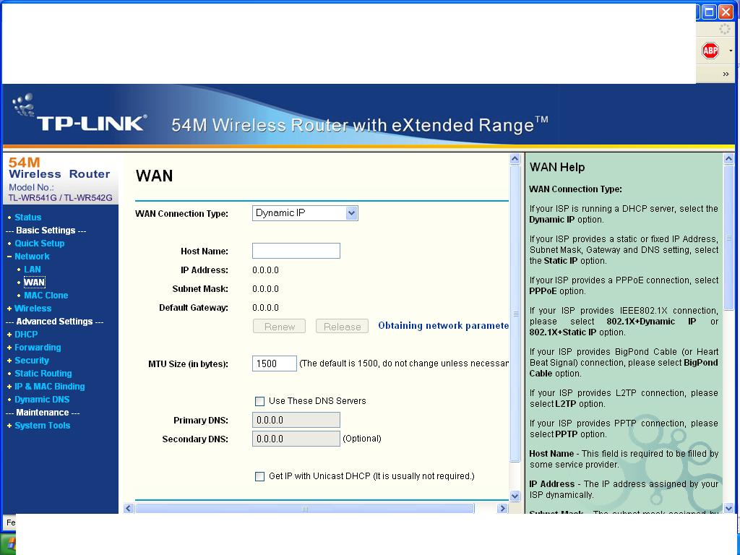Toggle Get IP with Unicast DHCP checkbox
Screen dimensions: 740x555
pyautogui.click(x=259, y=476)
